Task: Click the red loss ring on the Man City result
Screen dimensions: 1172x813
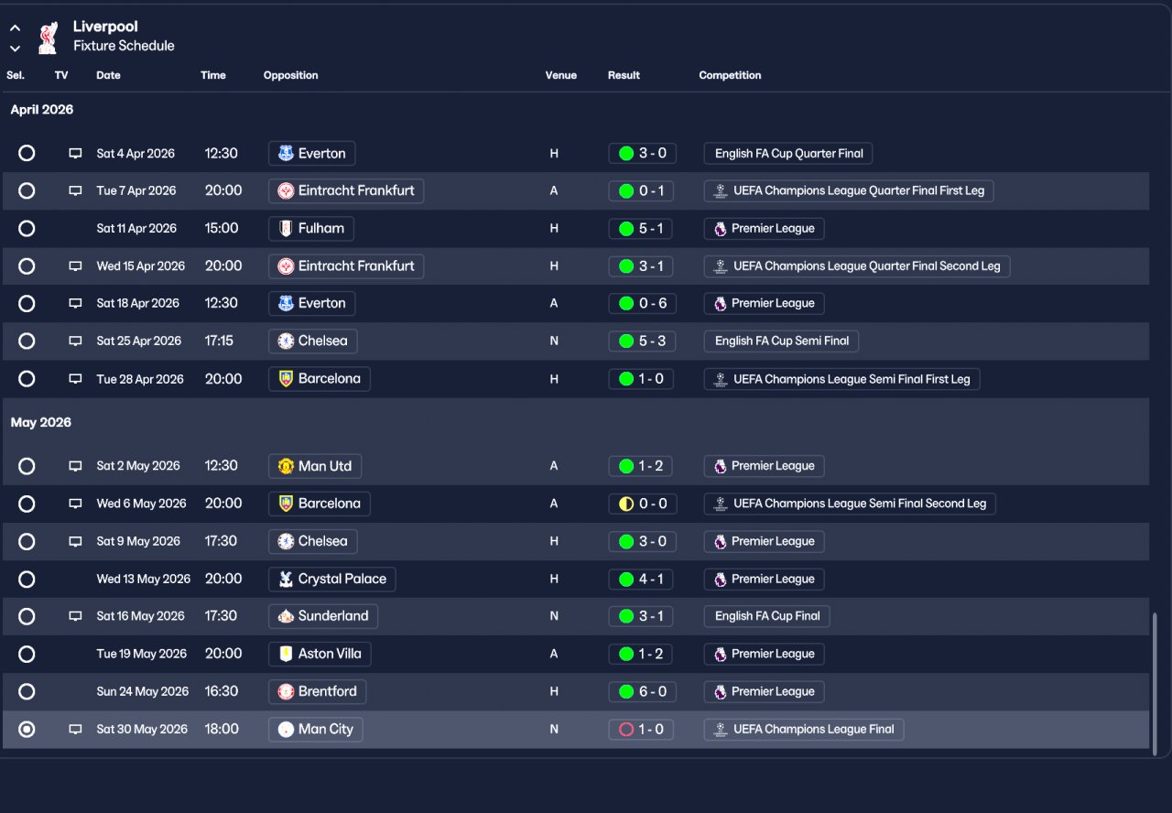Action: (x=626, y=730)
